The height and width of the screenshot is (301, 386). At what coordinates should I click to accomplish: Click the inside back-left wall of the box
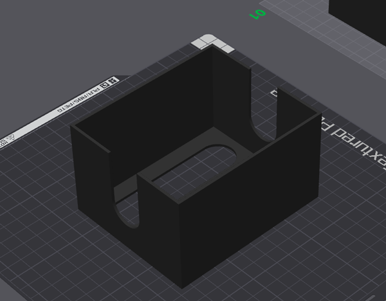tap(148, 103)
